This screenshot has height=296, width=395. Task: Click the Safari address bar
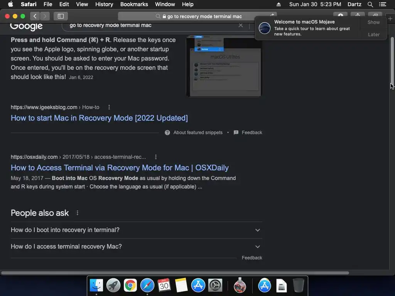(197, 16)
